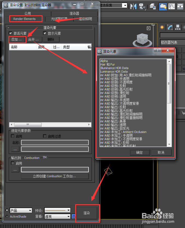The width and height of the screenshot is (185, 228).
Task: Toggle the Graphite ribbon icon
Action: pos(163,7)
